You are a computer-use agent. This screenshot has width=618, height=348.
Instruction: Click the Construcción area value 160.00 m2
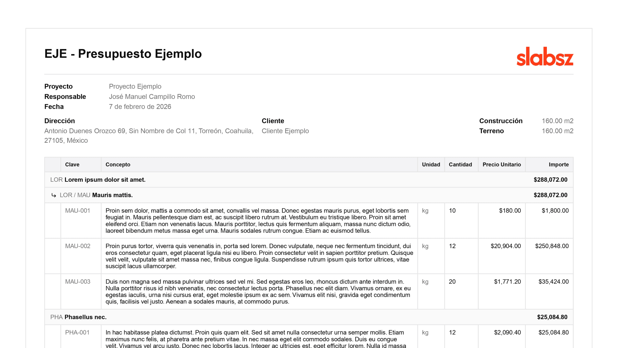[x=557, y=121]
